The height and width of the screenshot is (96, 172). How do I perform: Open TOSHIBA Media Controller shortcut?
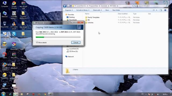[14, 15]
